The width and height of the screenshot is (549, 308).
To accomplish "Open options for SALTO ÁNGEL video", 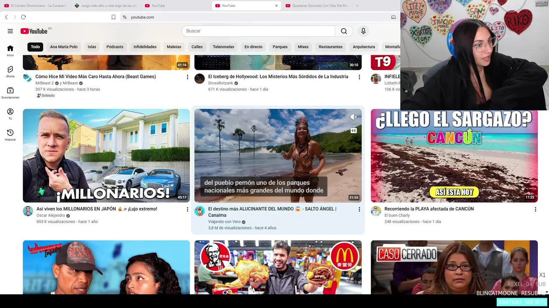I will (359, 209).
